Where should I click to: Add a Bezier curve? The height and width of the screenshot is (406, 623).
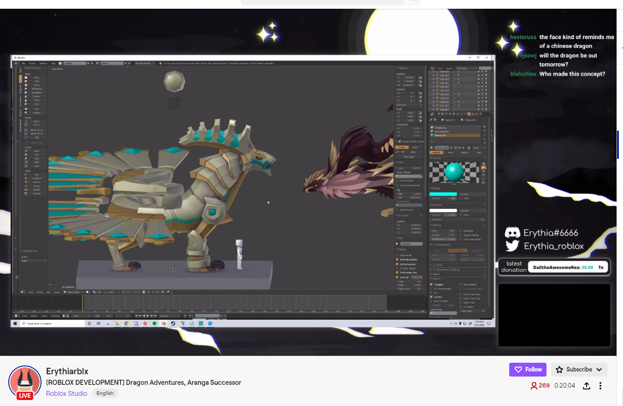35,122
